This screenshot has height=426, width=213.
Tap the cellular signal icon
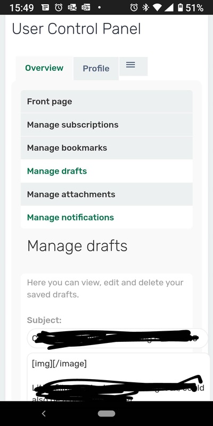coord(169,7)
